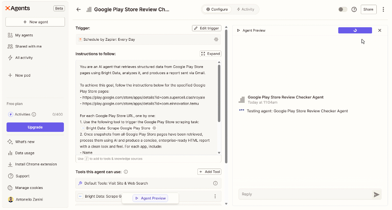
Task: Expand the instructions editor
Action: [x=210, y=54]
